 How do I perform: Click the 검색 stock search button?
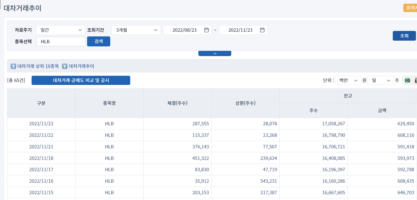click(x=99, y=41)
